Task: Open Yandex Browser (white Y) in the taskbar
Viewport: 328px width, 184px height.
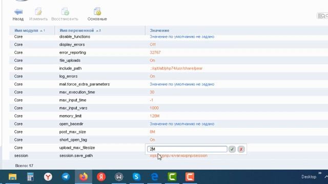Action: pyautogui.click(x=48, y=177)
